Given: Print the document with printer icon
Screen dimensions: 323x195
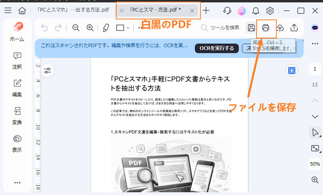Looking at the screenshot, I should (x=266, y=28).
